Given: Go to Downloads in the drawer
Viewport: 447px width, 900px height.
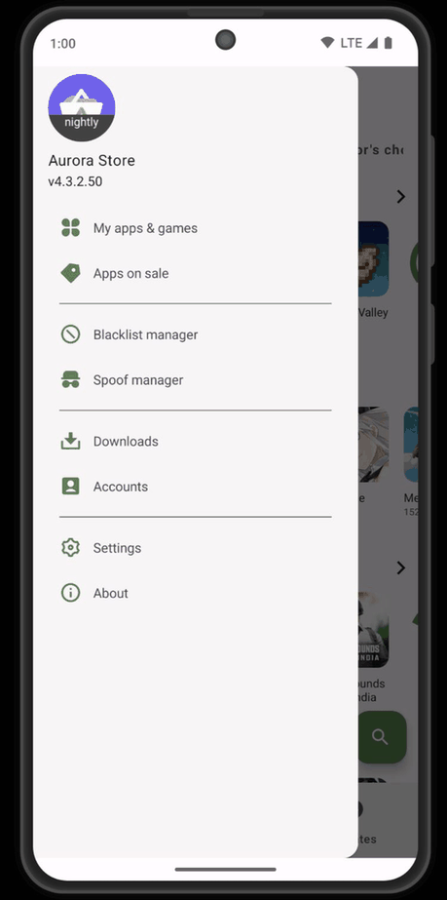Looking at the screenshot, I should click(196, 442).
